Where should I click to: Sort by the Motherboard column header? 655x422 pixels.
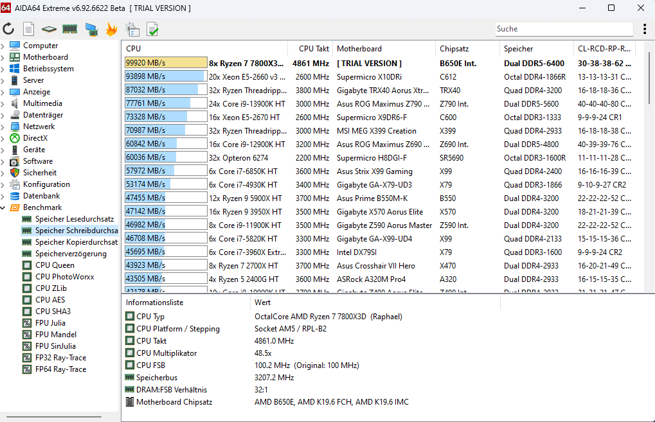(x=384, y=48)
